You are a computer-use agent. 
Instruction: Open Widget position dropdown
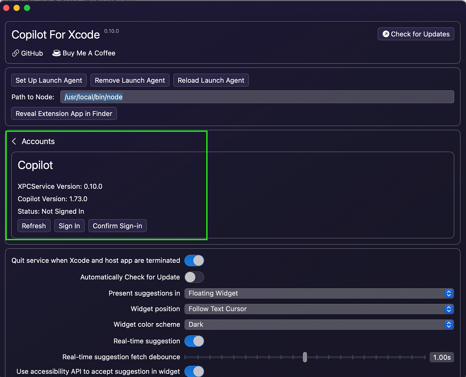pos(319,309)
